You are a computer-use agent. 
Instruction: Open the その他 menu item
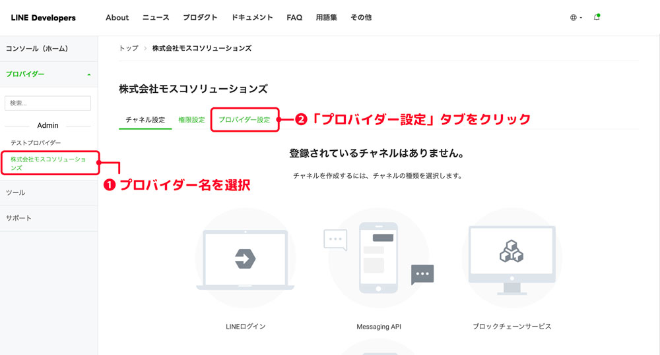point(361,18)
